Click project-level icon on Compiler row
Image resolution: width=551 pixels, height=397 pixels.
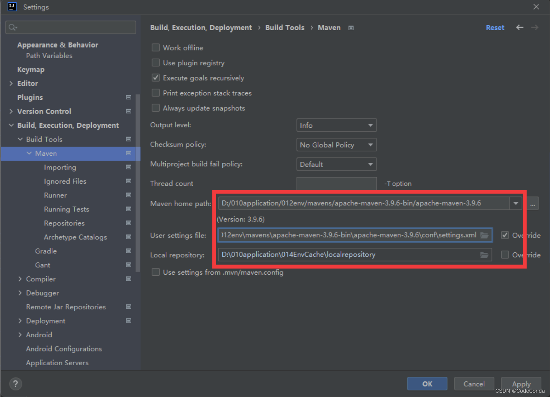pos(129,279)
